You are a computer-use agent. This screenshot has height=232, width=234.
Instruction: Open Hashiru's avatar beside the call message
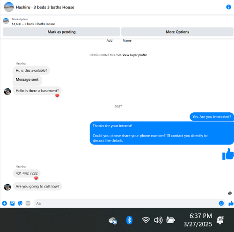7,187
